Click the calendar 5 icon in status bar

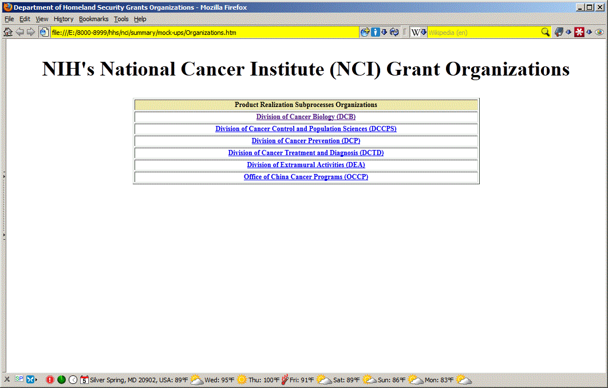[x=84, y=379]
